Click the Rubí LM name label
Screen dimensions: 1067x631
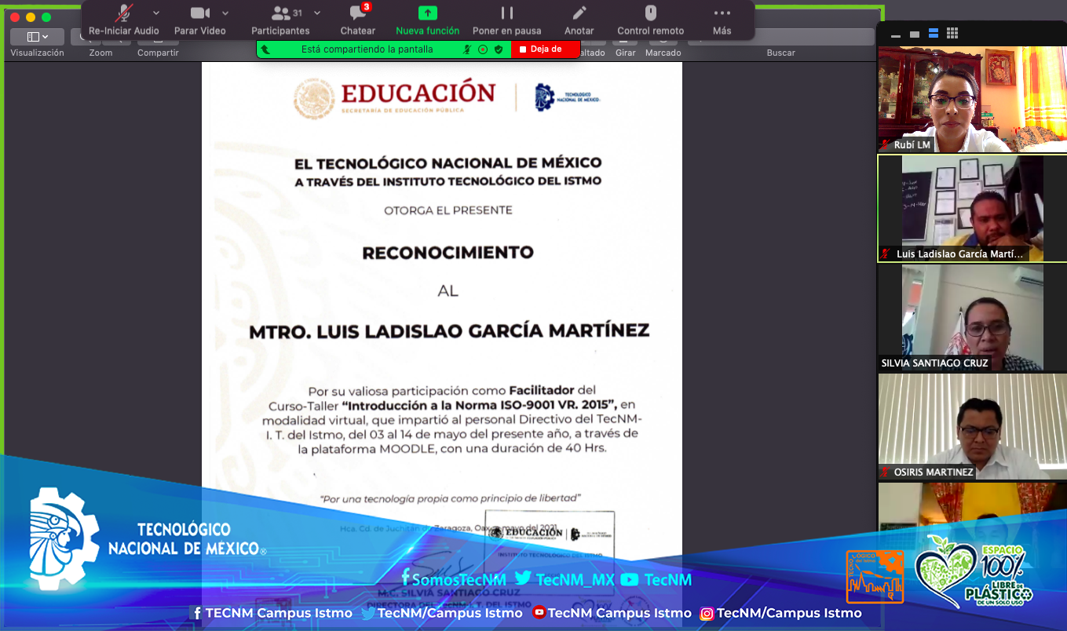(x=912, y=145)
